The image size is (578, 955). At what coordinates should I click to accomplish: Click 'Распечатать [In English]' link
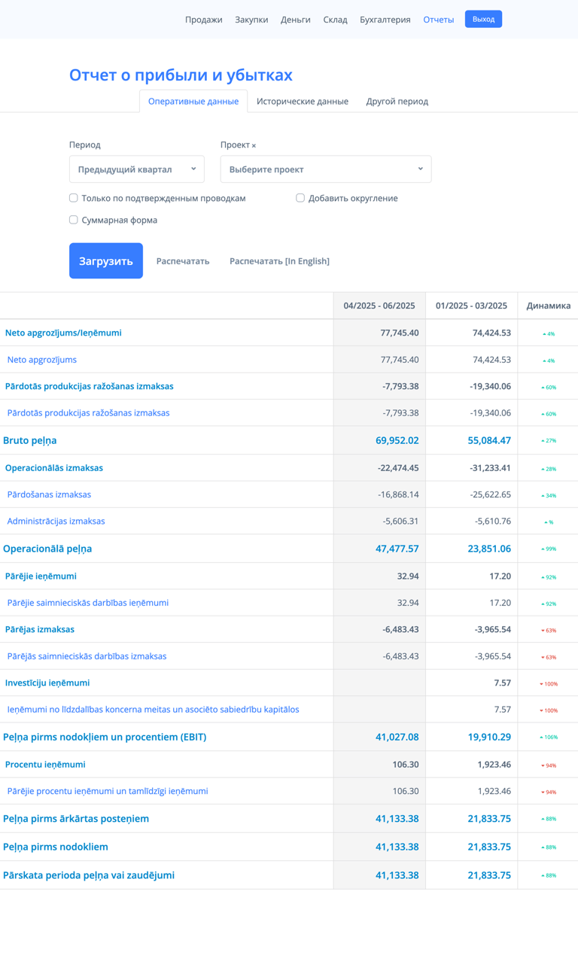[279, 261]
